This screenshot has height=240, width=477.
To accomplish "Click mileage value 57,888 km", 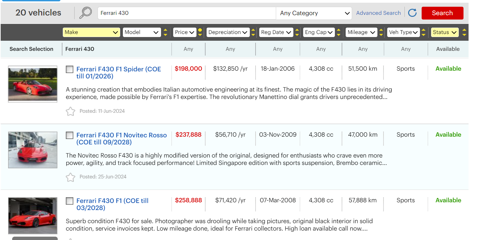I will (x=363, y=200).
